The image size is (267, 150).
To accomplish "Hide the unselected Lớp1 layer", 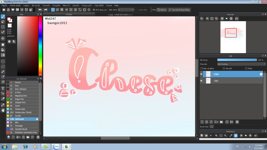I will [x=201, y=81].
